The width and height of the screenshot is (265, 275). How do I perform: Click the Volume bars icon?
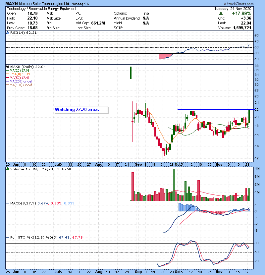(8, 169)
